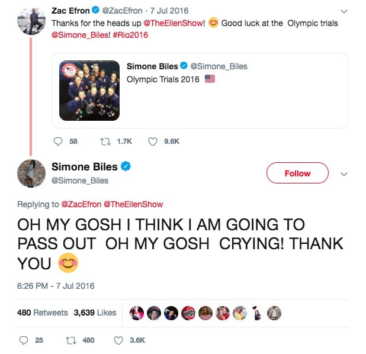The height and width of the screenshot is (354, 366).
Task: Click reply icon on Zac Efron's tweet
Action: (58, 141)
